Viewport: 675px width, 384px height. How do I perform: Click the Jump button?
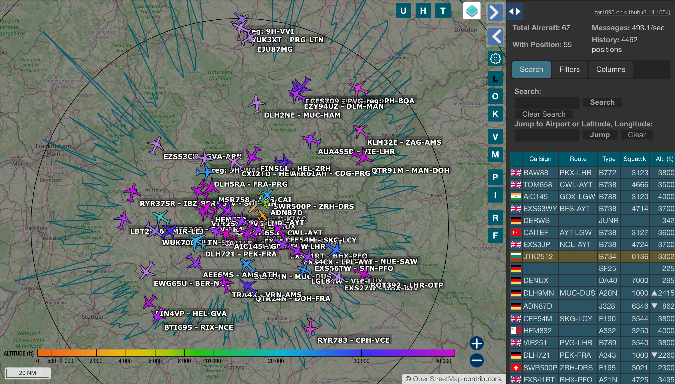(600, 135)
